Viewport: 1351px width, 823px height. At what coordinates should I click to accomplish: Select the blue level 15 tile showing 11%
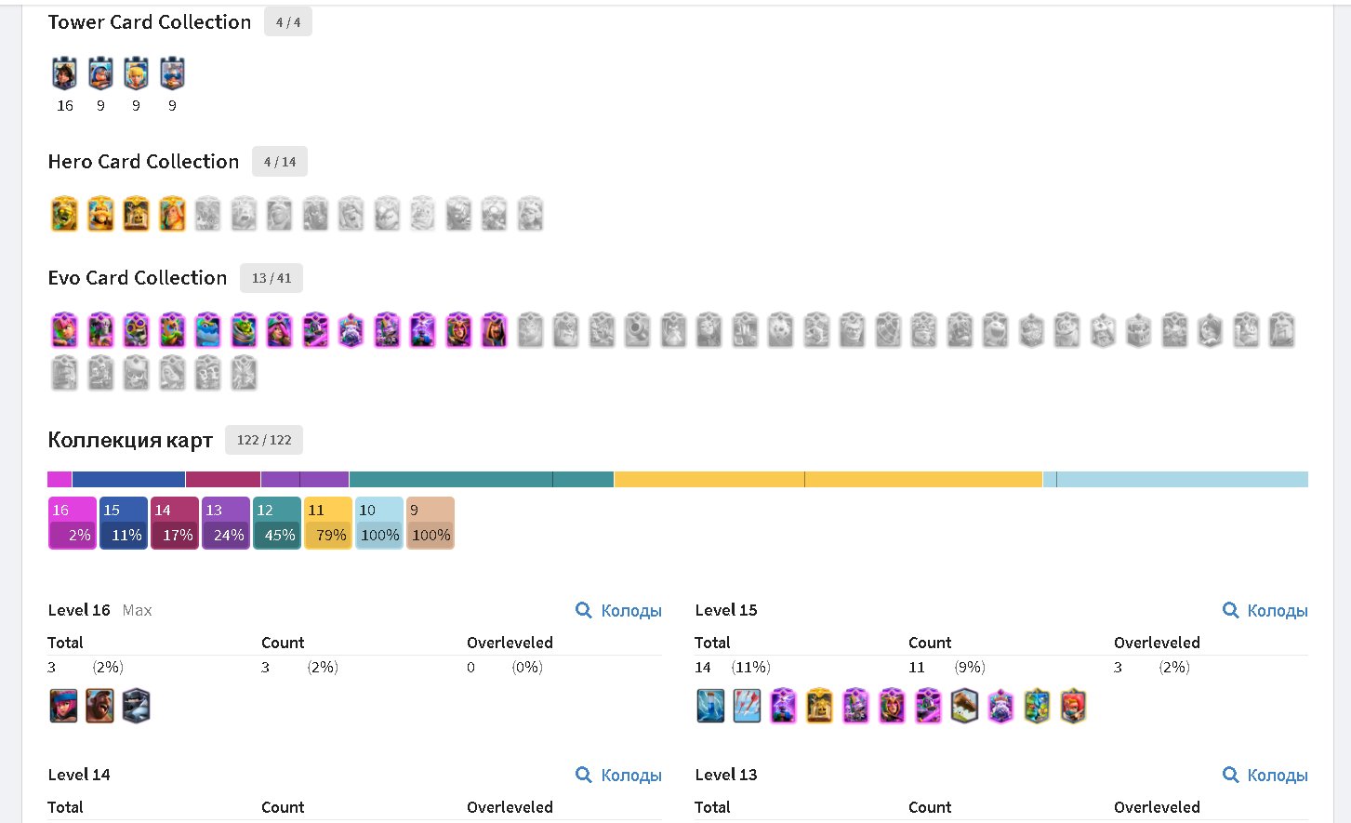tap(124, 524)
